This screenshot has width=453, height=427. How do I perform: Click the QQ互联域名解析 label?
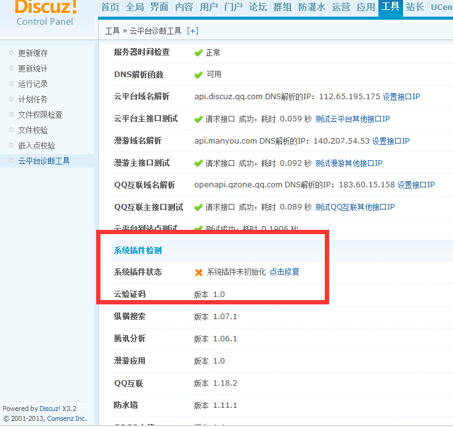tap(144, 185)
